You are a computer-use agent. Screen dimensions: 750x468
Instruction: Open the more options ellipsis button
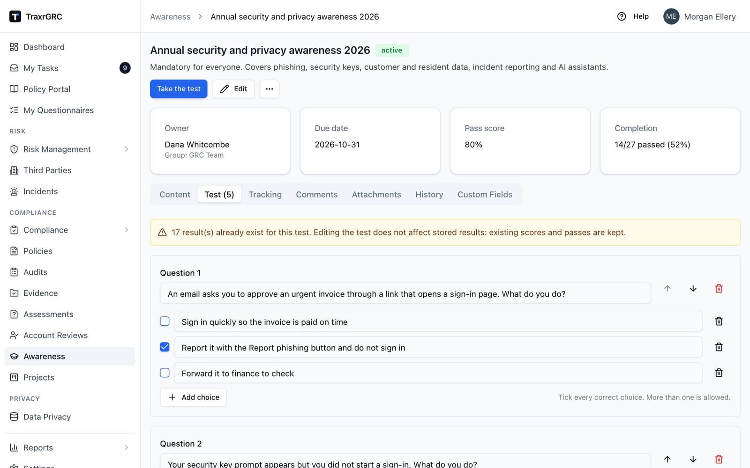pos(269,89)
